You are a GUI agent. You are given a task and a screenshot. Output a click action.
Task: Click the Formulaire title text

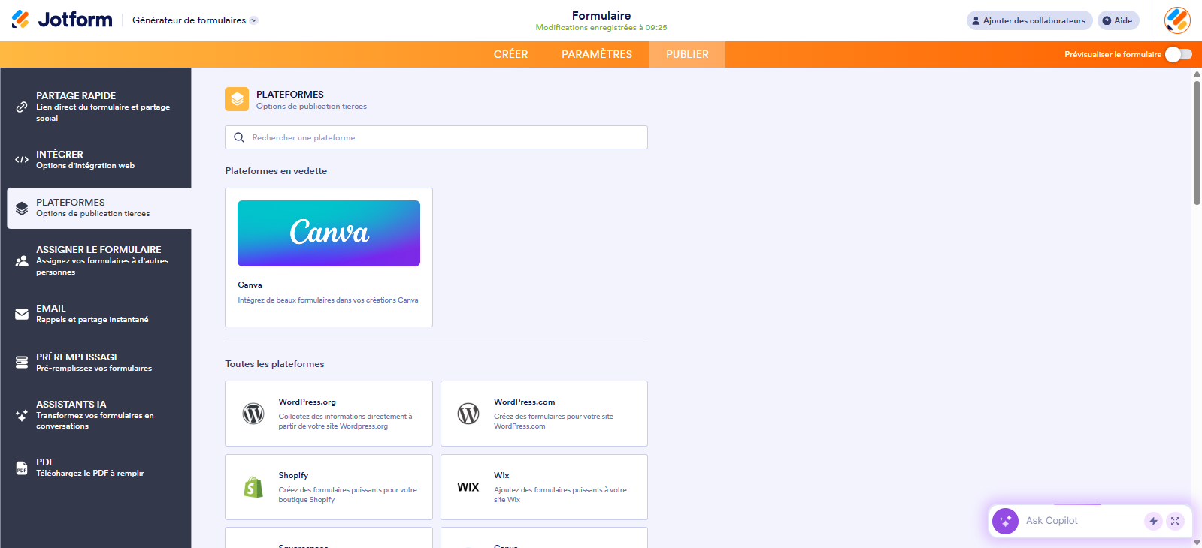click(x=601, y=15)
